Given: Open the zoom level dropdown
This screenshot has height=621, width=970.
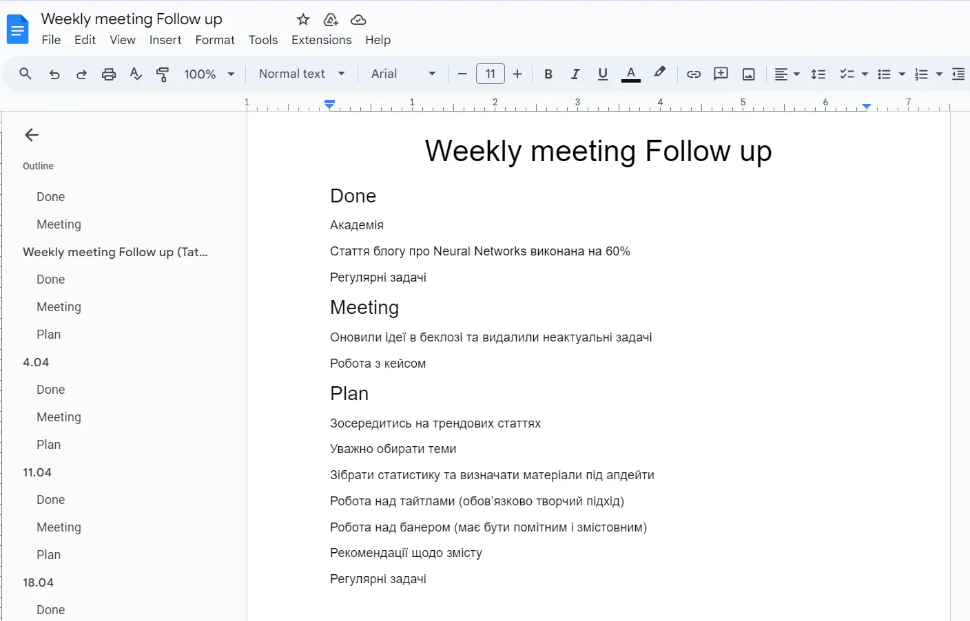Looking at the screenshot, I should coord(209,74).
